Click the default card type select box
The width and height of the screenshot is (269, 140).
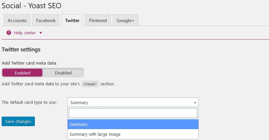pos(133,102)
